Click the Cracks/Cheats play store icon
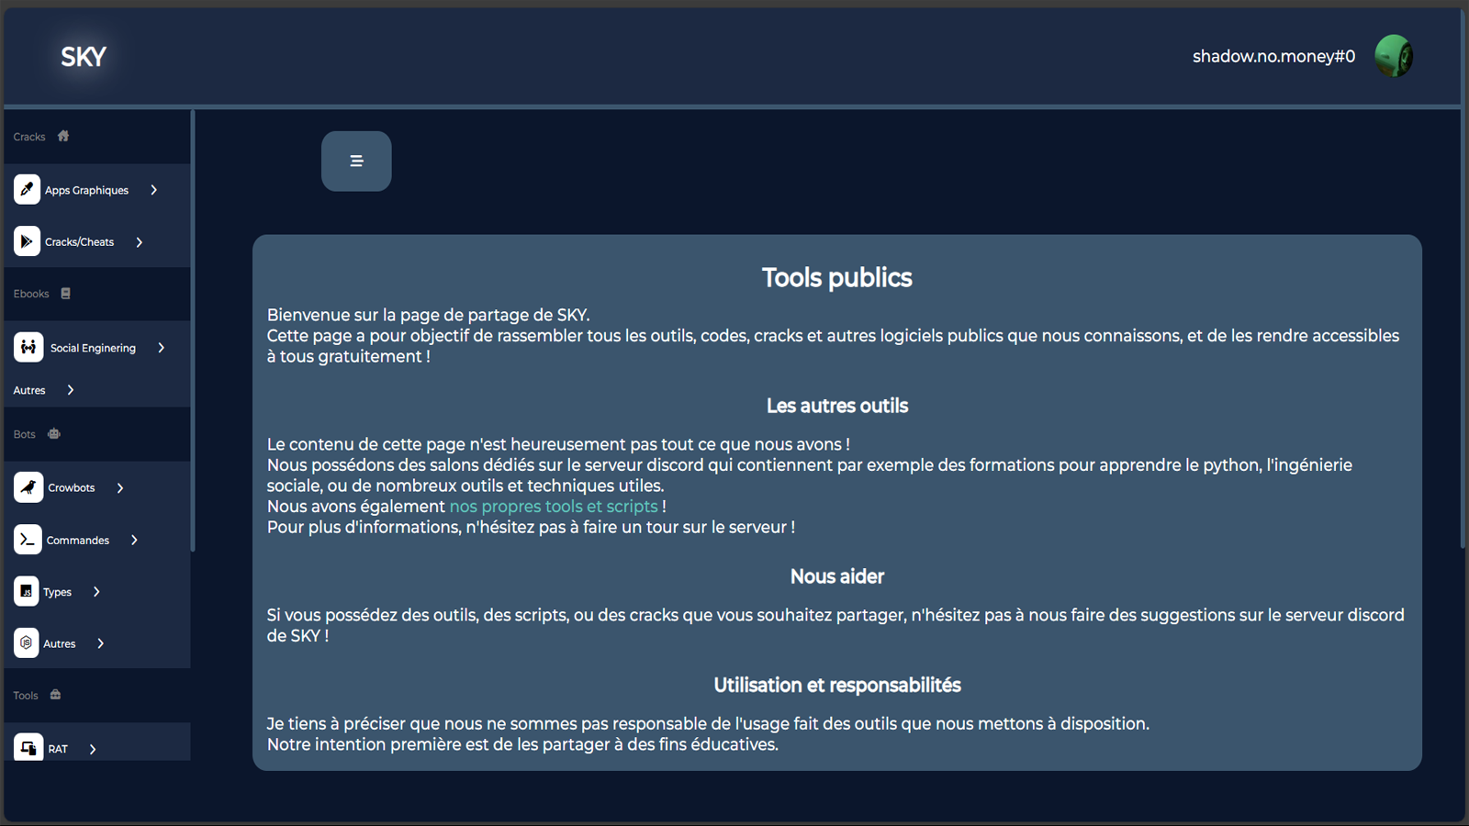Screen dimensions: 1469x826 pyautogui.click(x=28, y=241)
